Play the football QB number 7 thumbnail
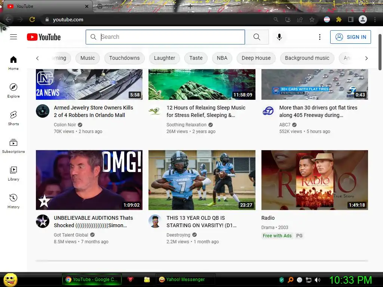The height and width of the screenshot is (287, 383). click(202, 180)
